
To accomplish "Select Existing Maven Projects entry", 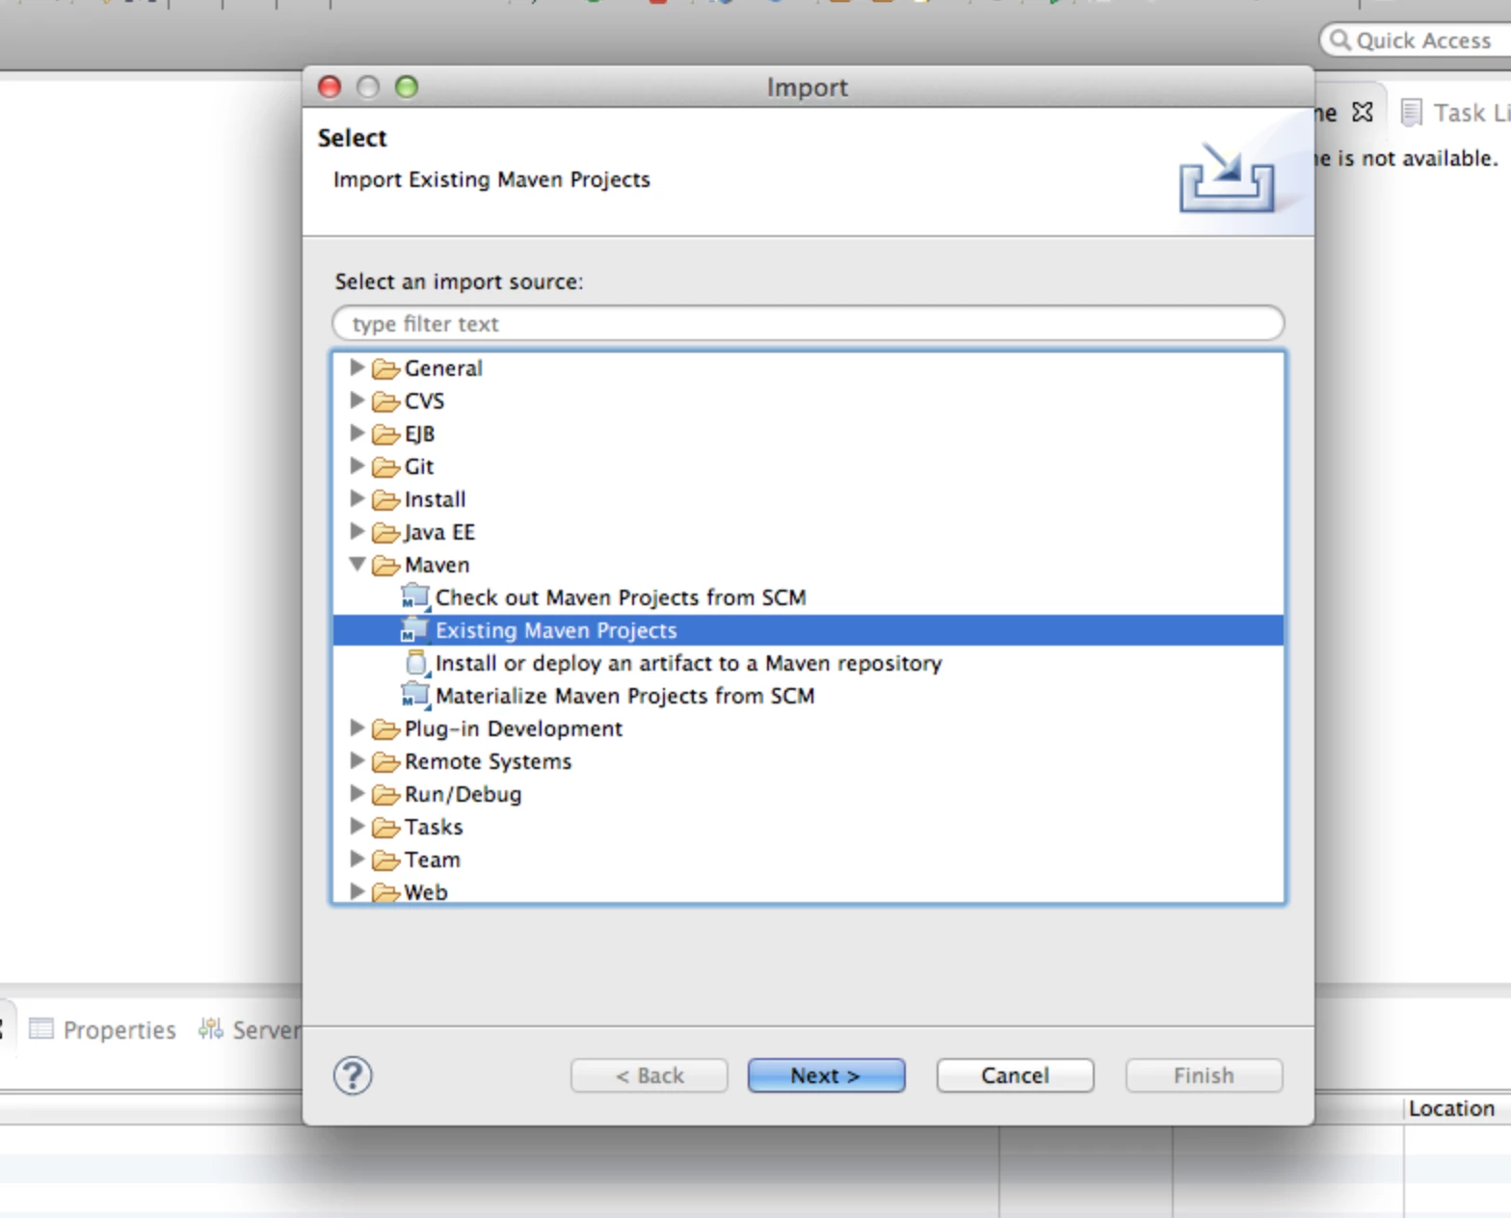I will (556, 630).
